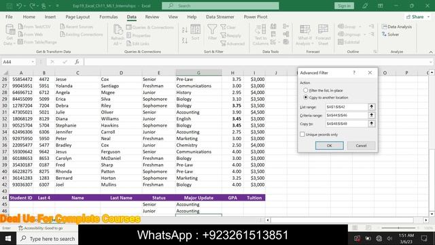Click in the Criteria range field
The width and height of the screenshot is (435, 245).
pyautogui.click(x=347, y=115)
